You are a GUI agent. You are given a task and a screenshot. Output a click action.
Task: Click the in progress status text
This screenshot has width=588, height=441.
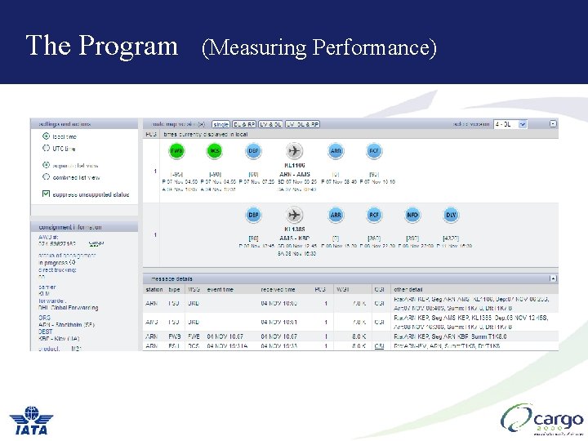pos(53,263)
